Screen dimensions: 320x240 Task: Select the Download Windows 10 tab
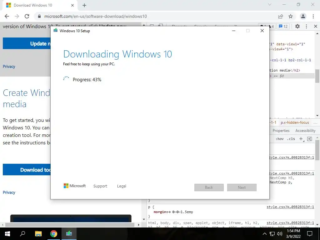point(40,5)
